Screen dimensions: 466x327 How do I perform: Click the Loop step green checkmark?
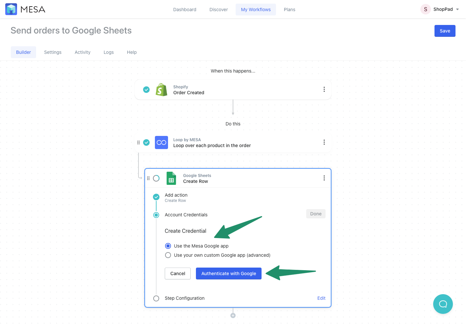146,142
